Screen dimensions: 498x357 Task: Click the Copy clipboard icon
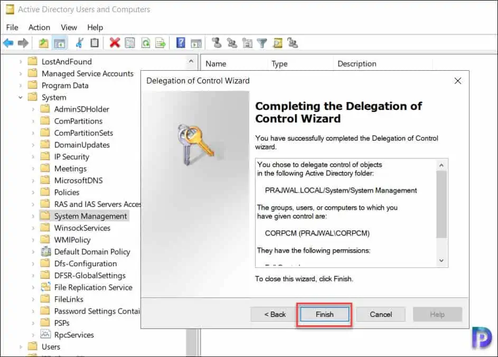point(95,43)
